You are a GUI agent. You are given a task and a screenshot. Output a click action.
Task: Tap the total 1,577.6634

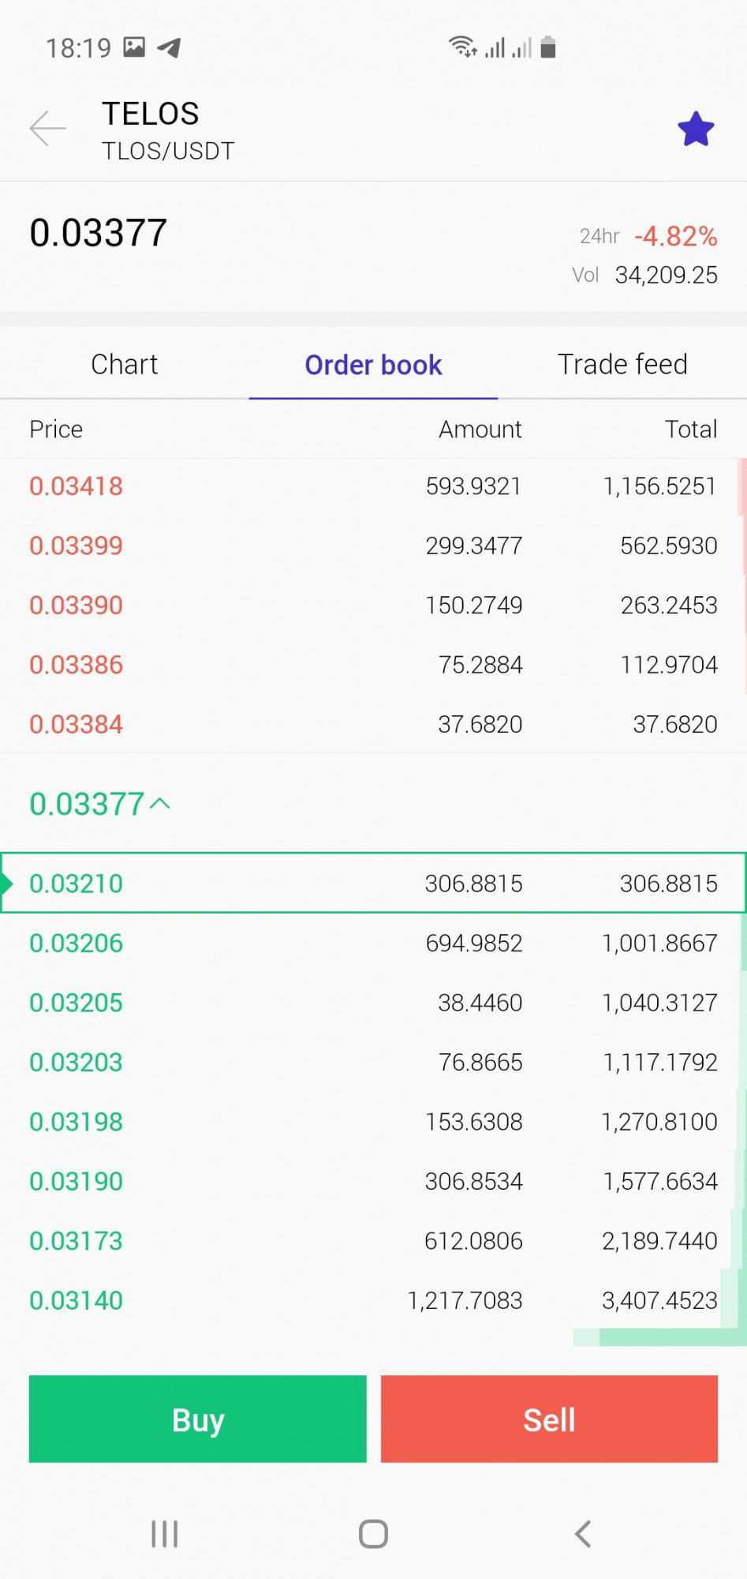[x=660, y=1181]
